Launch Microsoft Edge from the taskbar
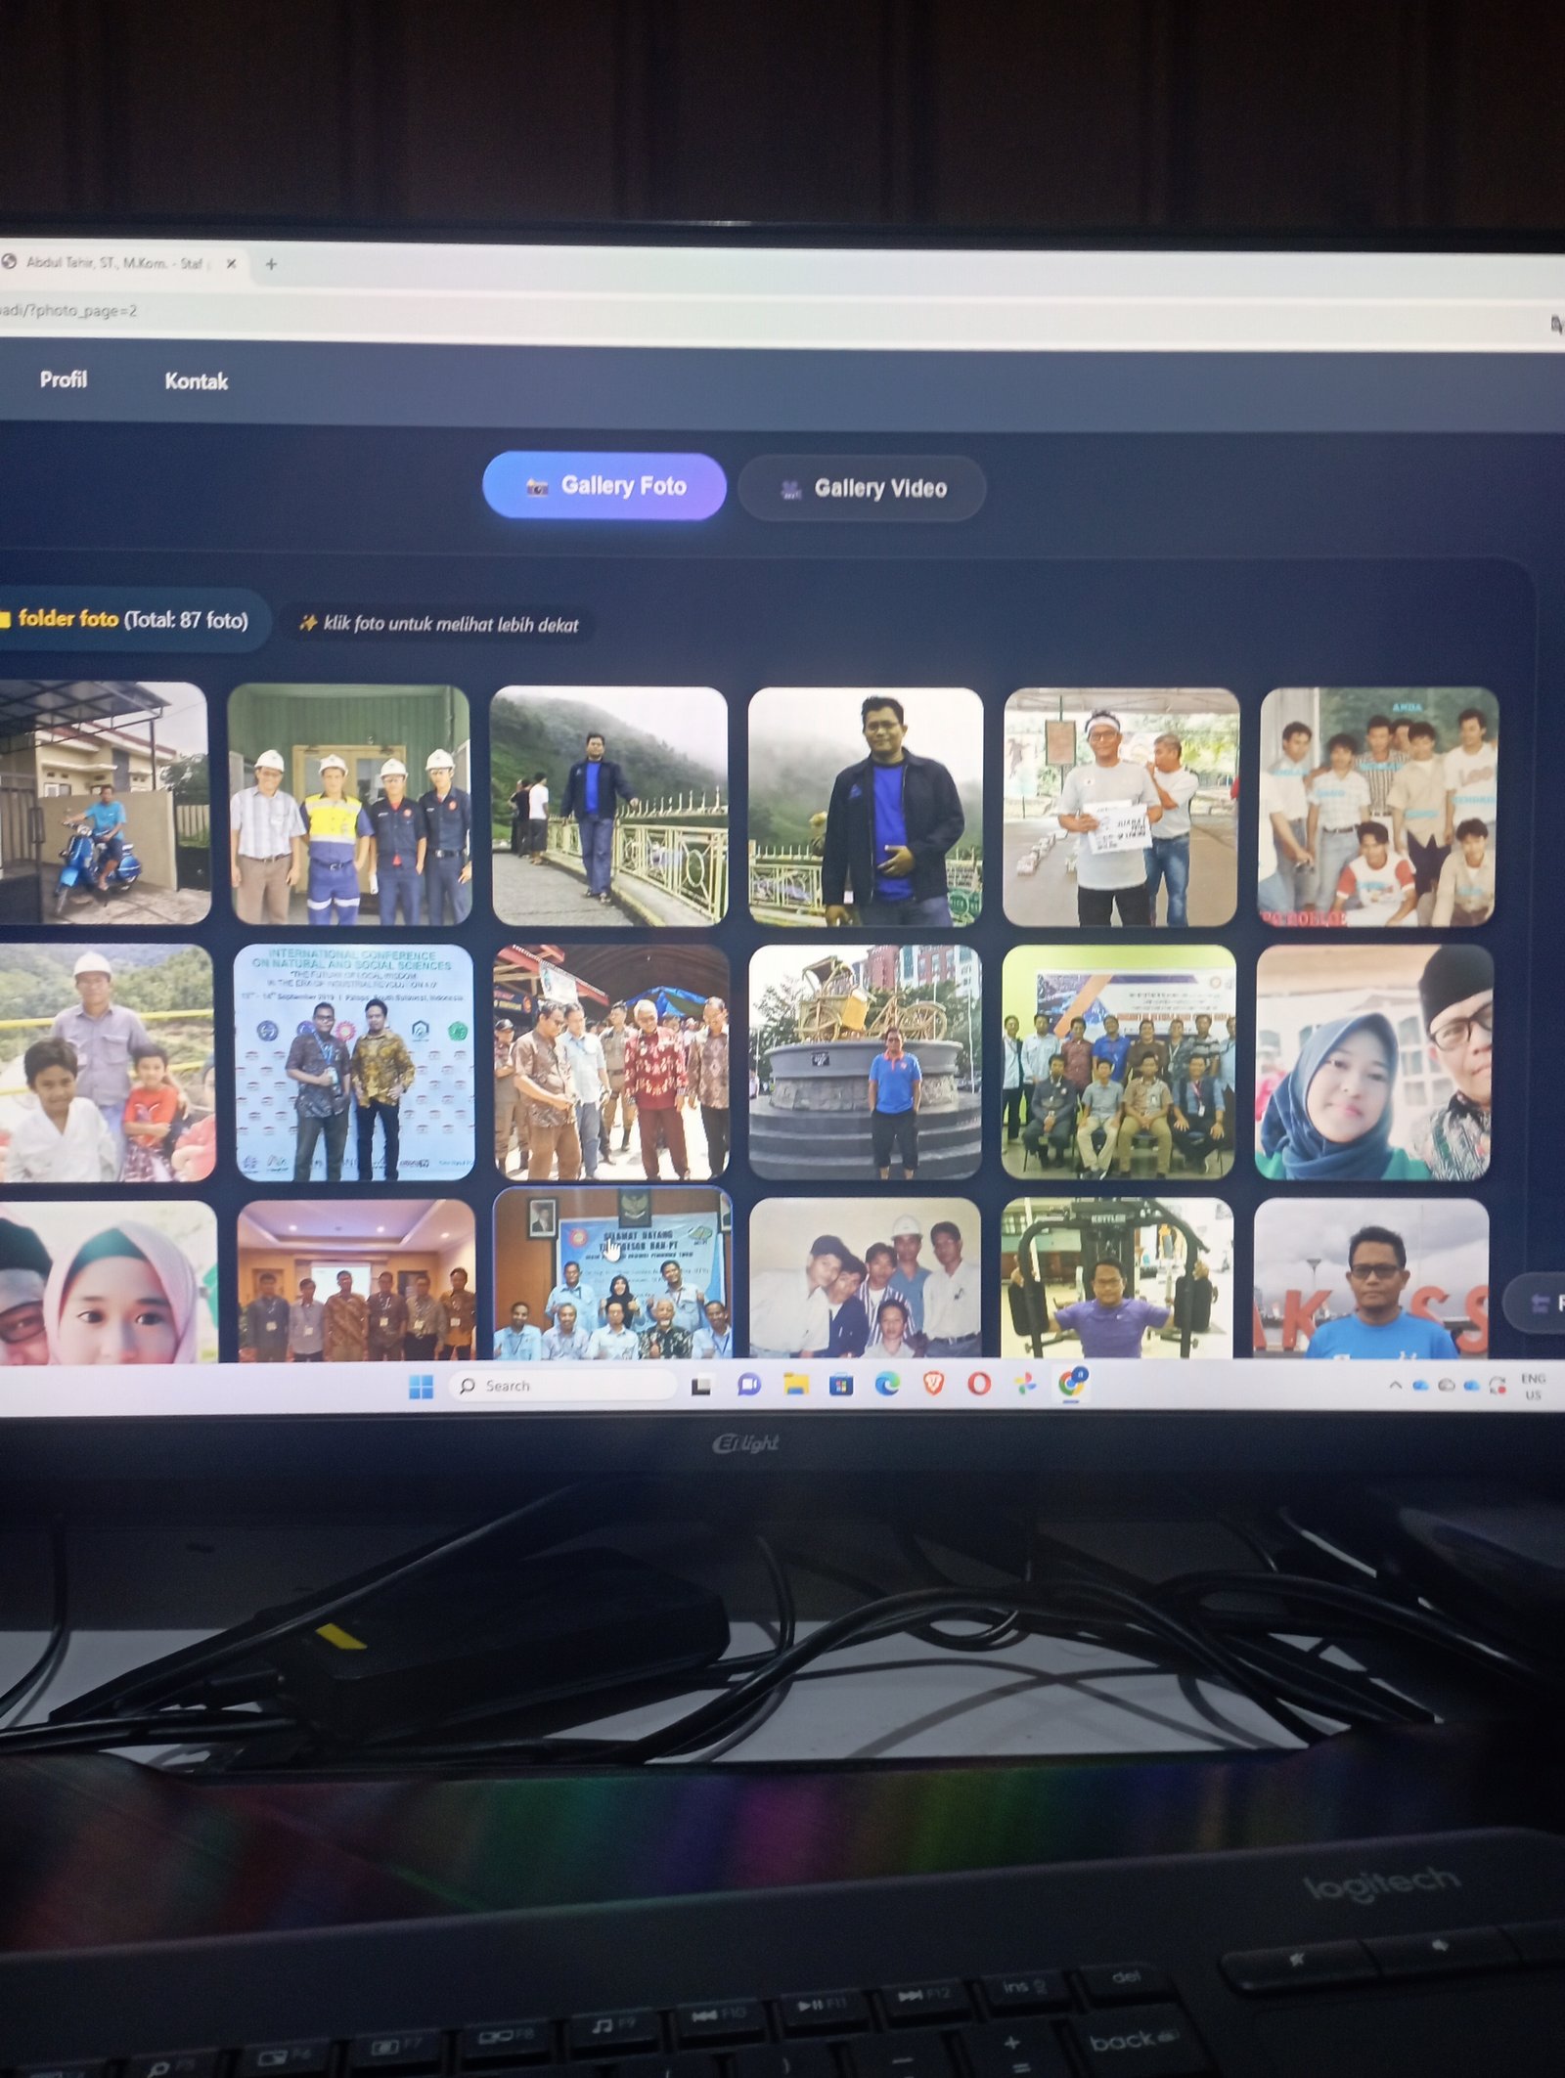The height and width of the screenshot is (2078, 1565). [x=887, y=1384]
